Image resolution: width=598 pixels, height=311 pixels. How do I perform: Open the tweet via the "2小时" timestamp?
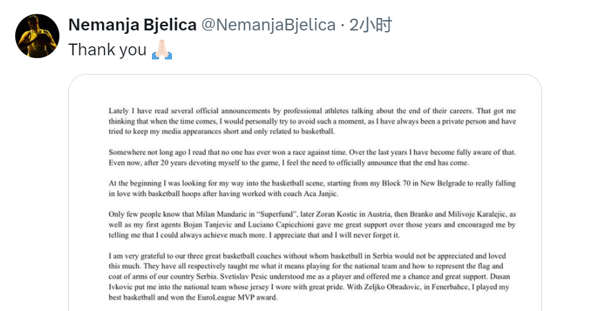point(370,25)
